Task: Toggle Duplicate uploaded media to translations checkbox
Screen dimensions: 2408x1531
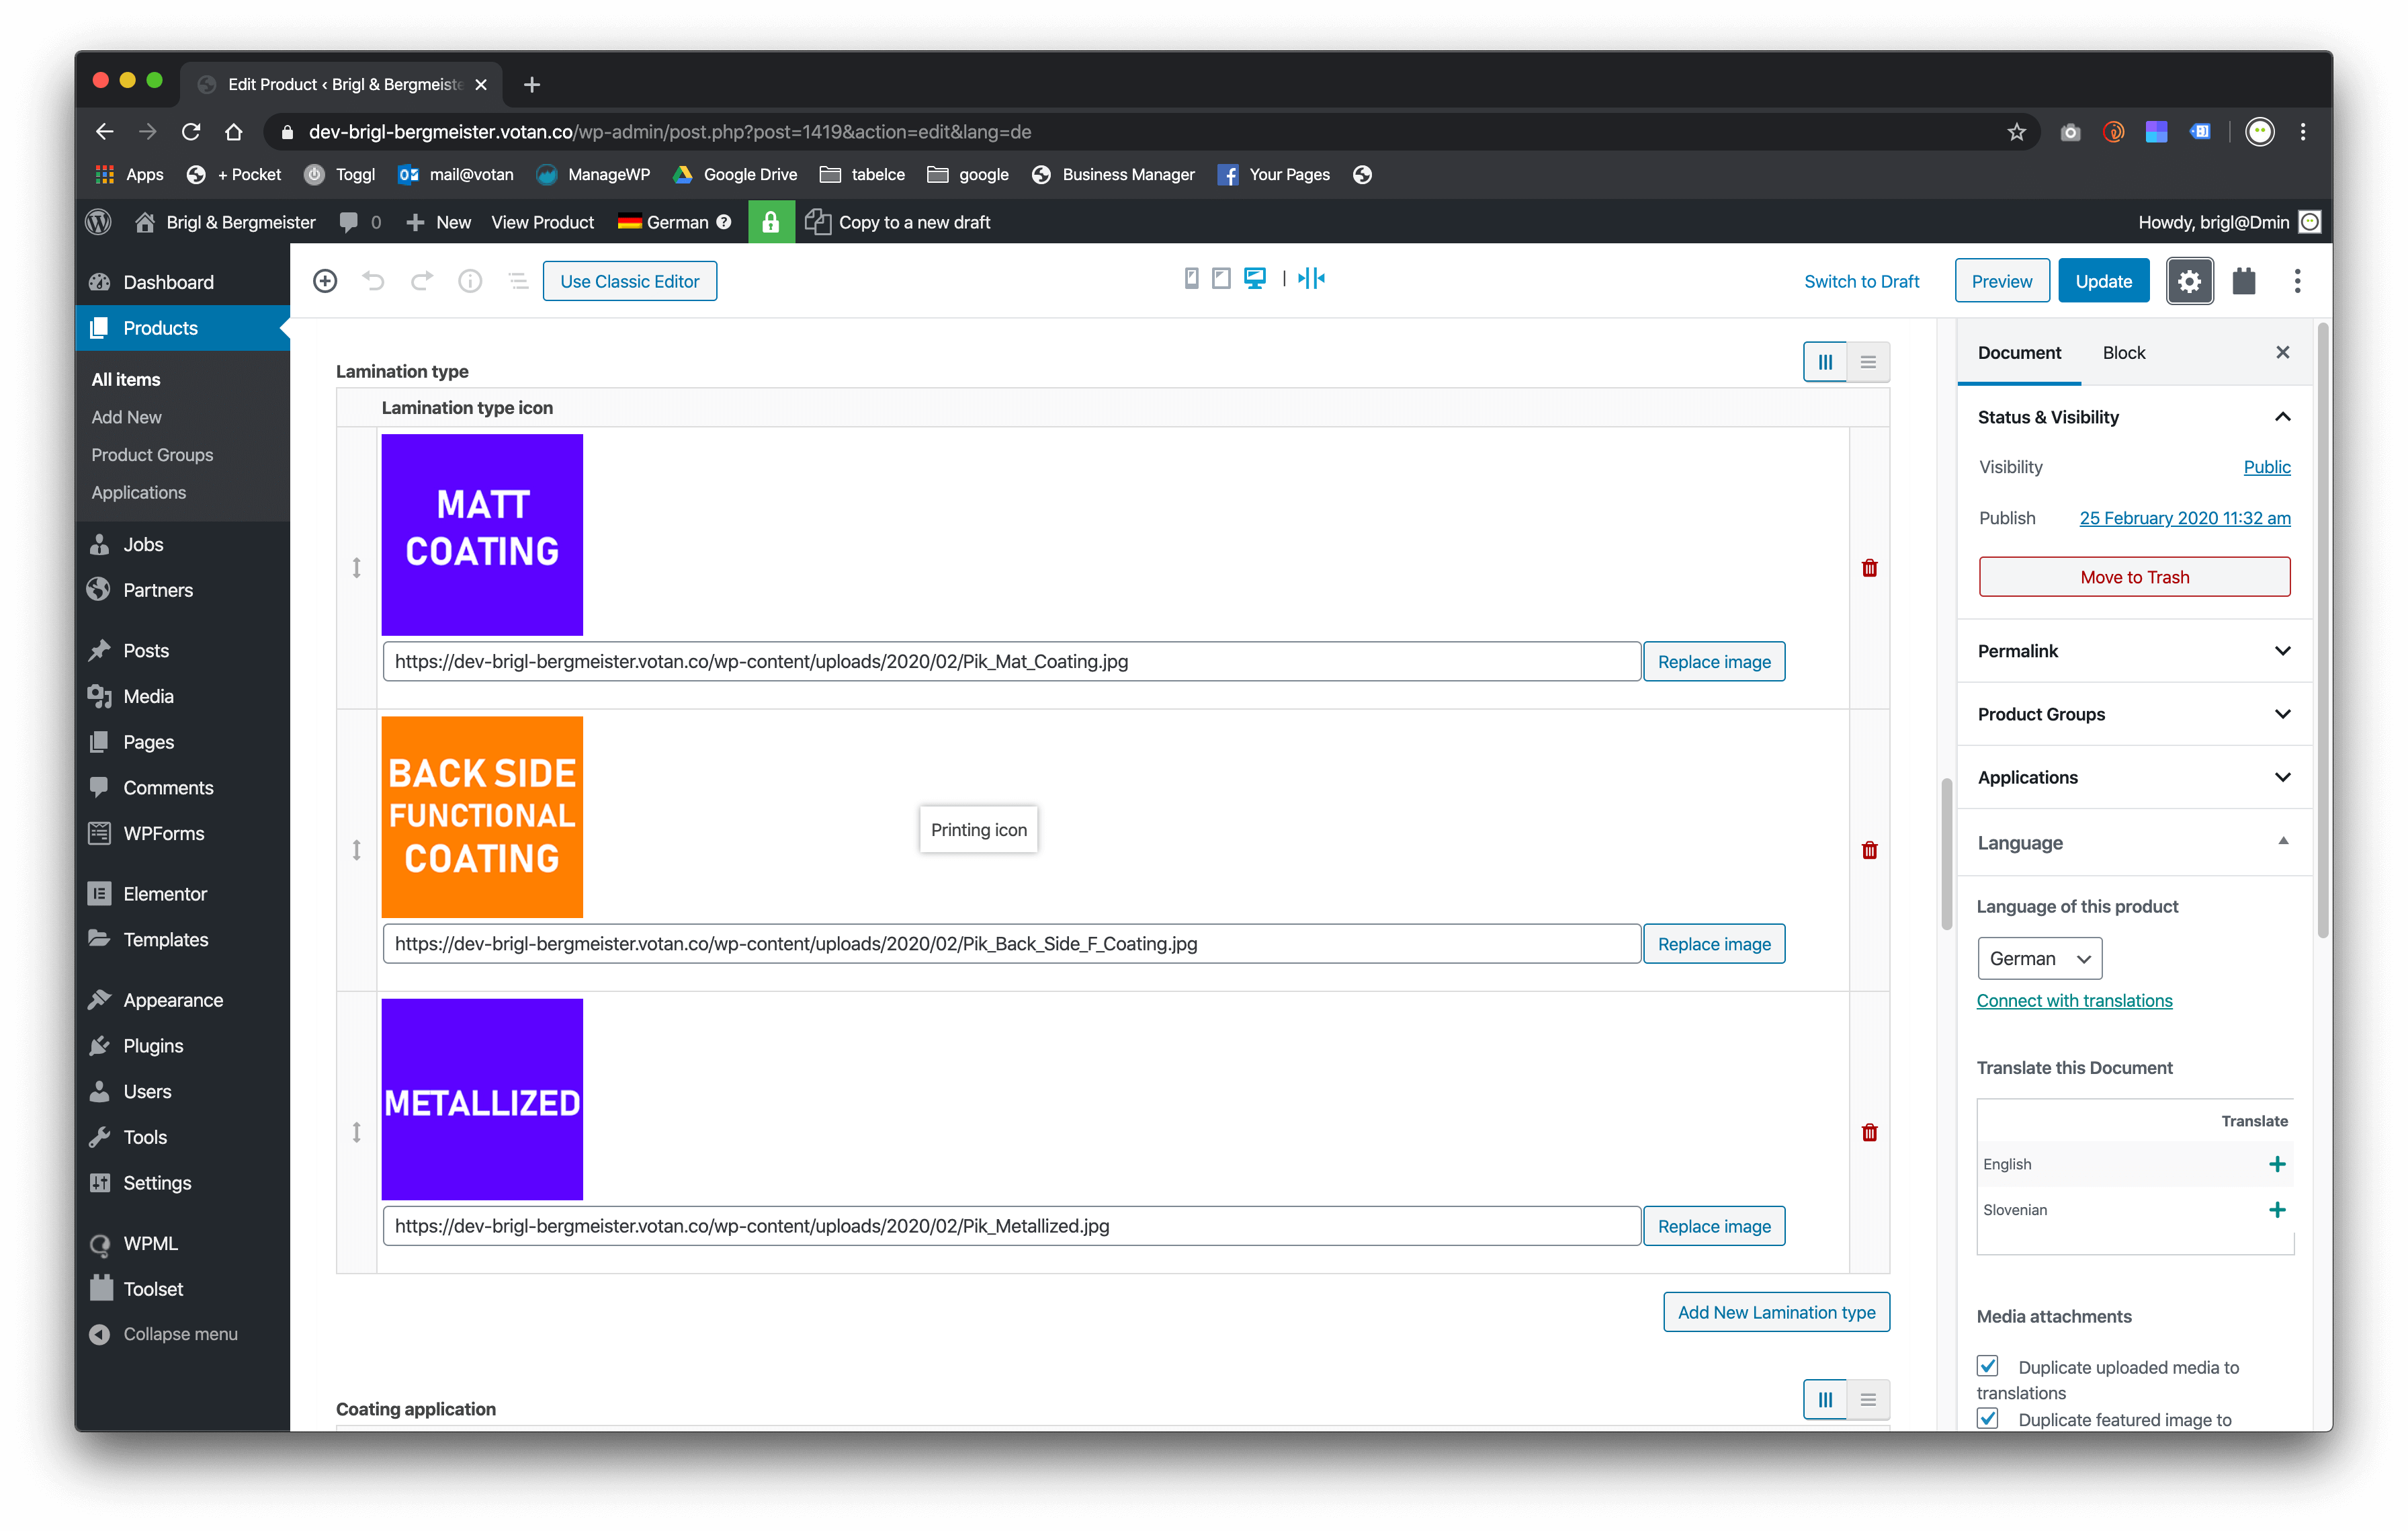Action: (x=1988, y=1366)
